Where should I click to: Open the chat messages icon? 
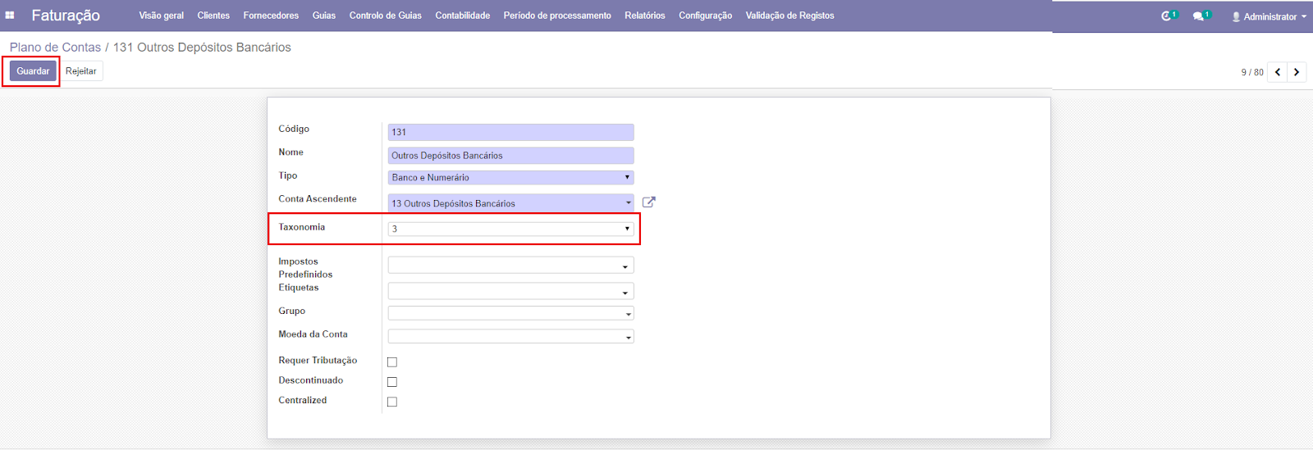click(1200, 16)
